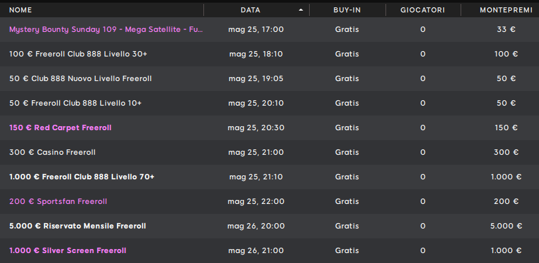The width and height of the screenshot is (539, 263).
Task: Click the mag 26, 20:00 date cell
Action: [x=256, y=226]
